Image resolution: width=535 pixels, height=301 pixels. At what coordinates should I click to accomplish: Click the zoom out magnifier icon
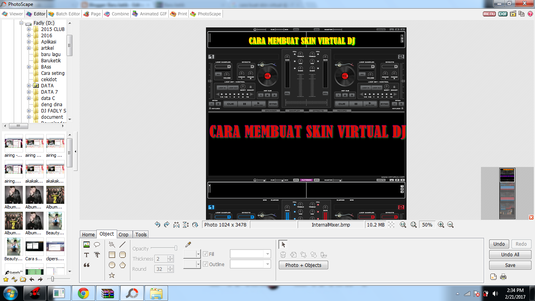450,225
